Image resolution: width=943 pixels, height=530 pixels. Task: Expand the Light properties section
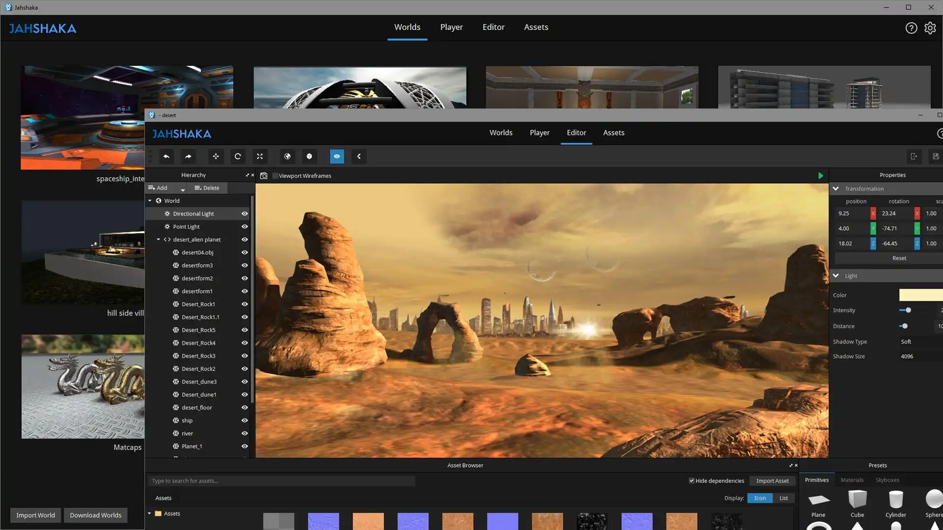836,275
